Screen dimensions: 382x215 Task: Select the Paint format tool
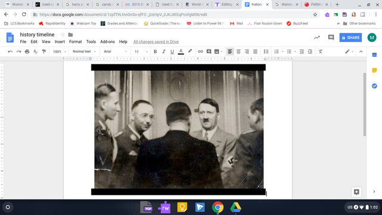click(44, 51)
